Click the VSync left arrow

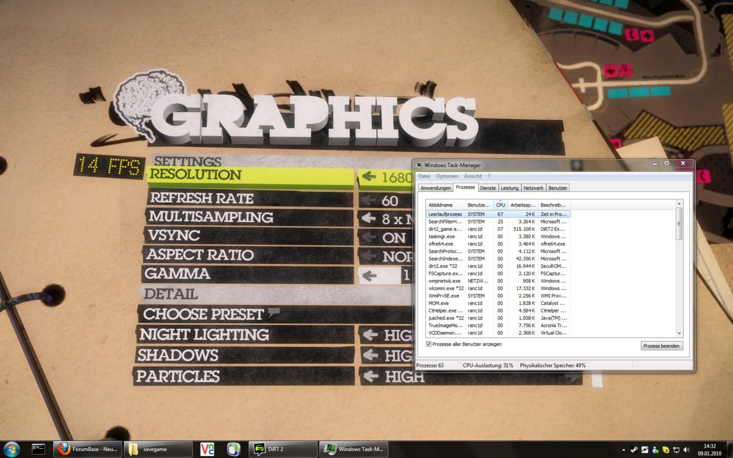point(369,237)
